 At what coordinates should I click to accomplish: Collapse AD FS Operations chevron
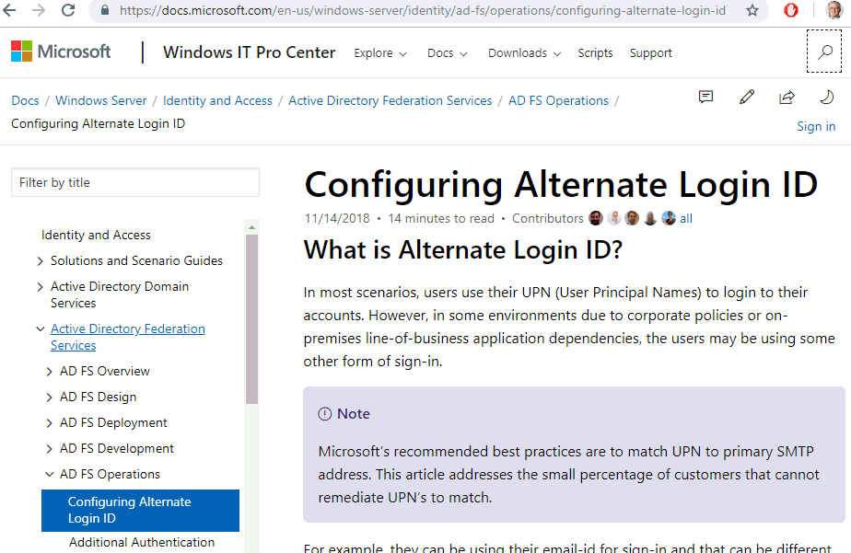pos(49,475)
